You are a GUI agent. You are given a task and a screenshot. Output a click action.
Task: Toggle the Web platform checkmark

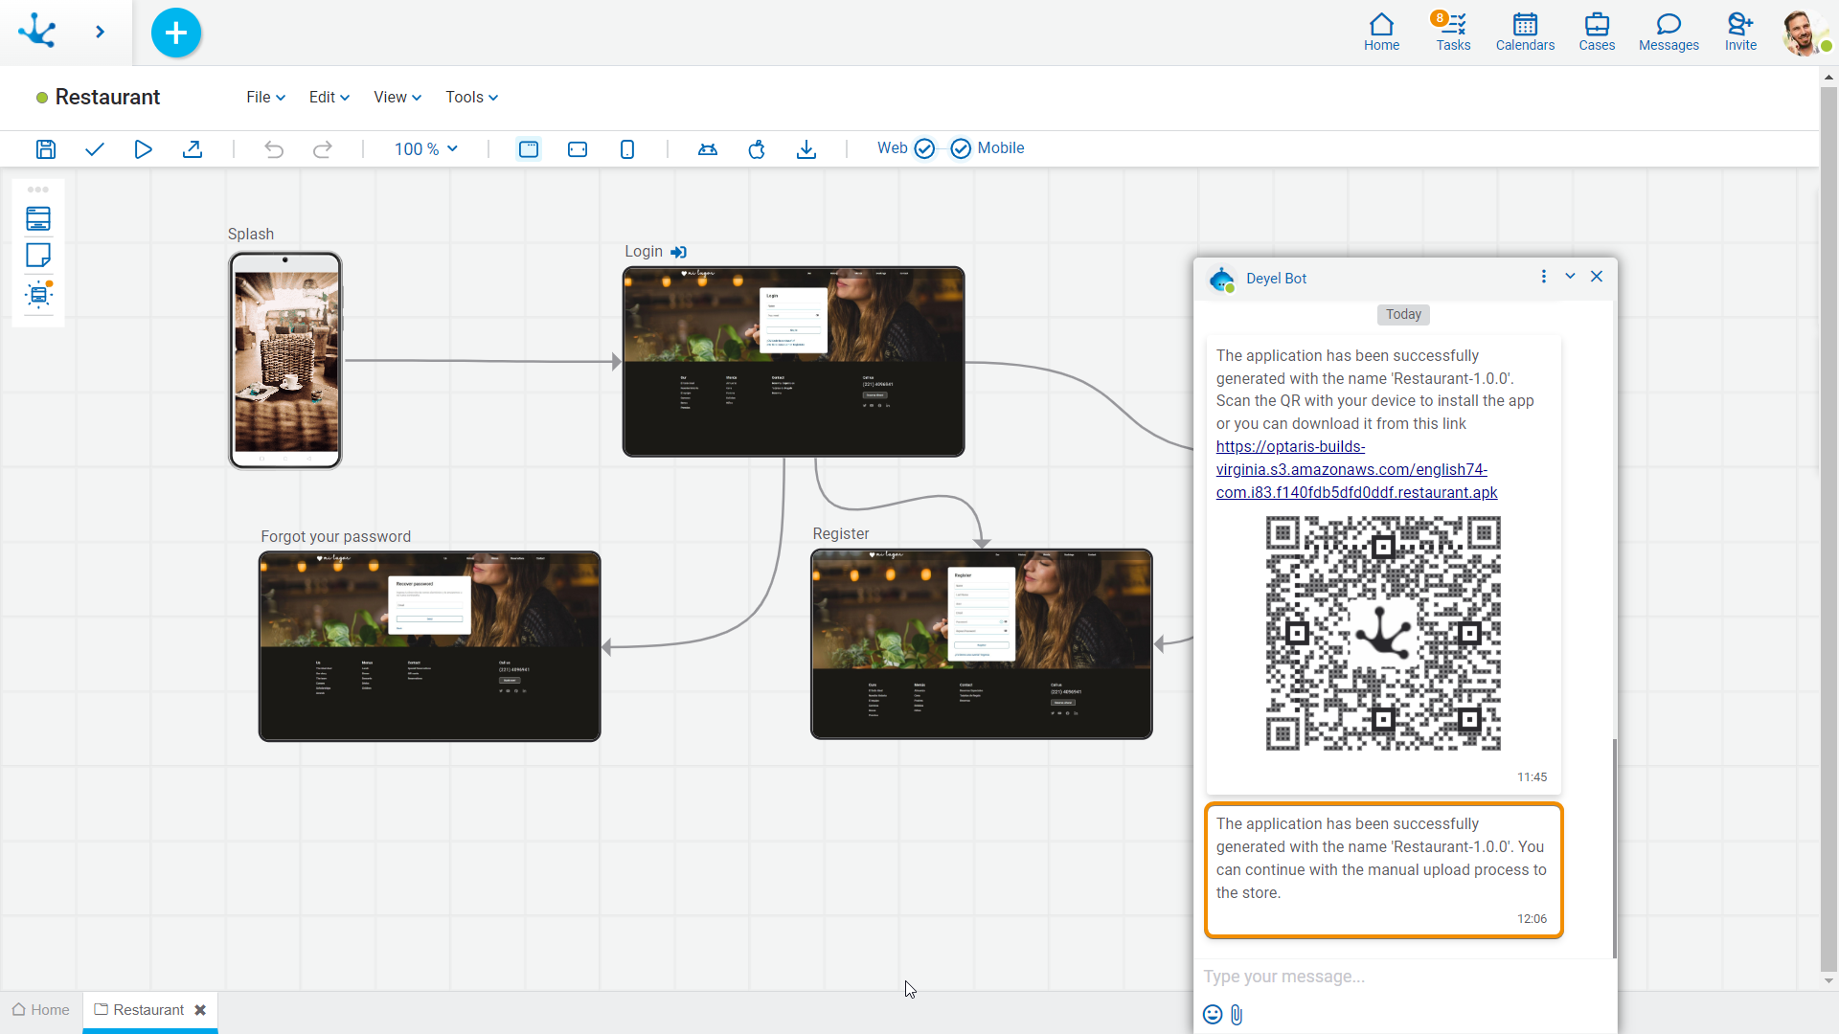[x=924, y=148]
